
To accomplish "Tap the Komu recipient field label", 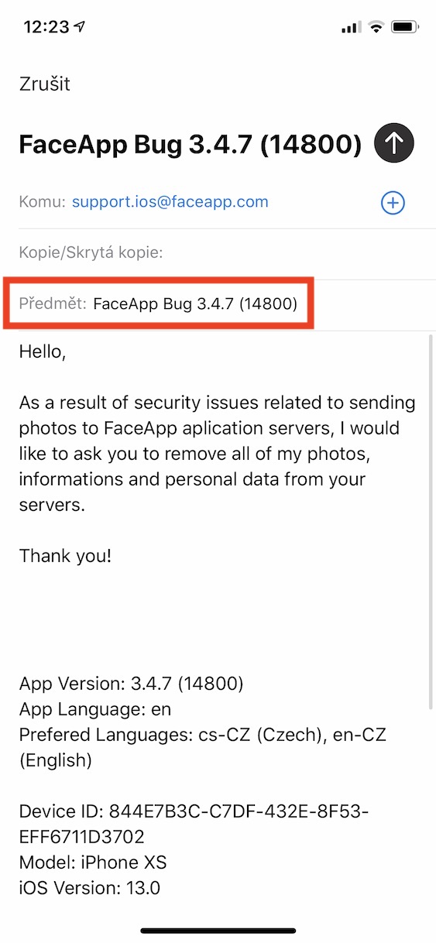I will click(42, 202).
